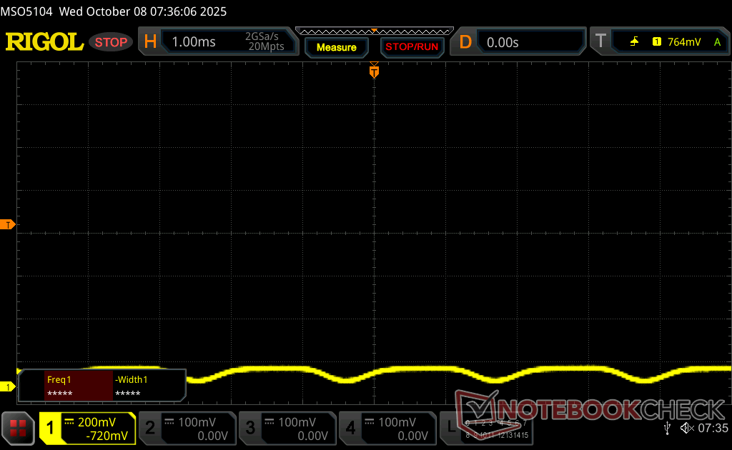Click the RIGOL logo
This screenshot has height=450, width=732.
44,42
